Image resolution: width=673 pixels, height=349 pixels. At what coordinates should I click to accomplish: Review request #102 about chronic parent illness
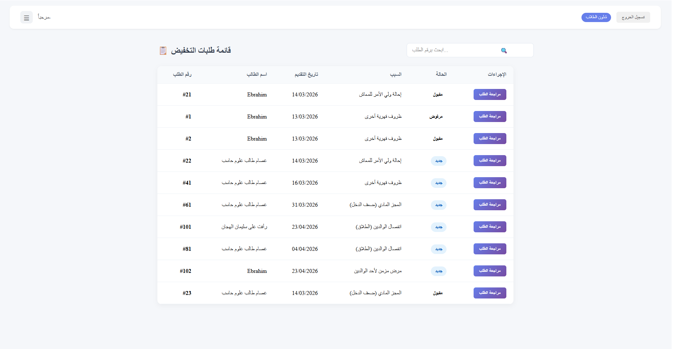click(x=490, y=271)
